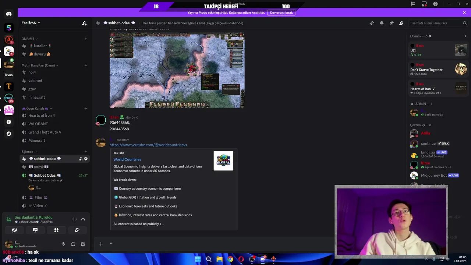471x265 pixels.
Task: Switch to the valorant text channel
Action: (x=54, y=81)
